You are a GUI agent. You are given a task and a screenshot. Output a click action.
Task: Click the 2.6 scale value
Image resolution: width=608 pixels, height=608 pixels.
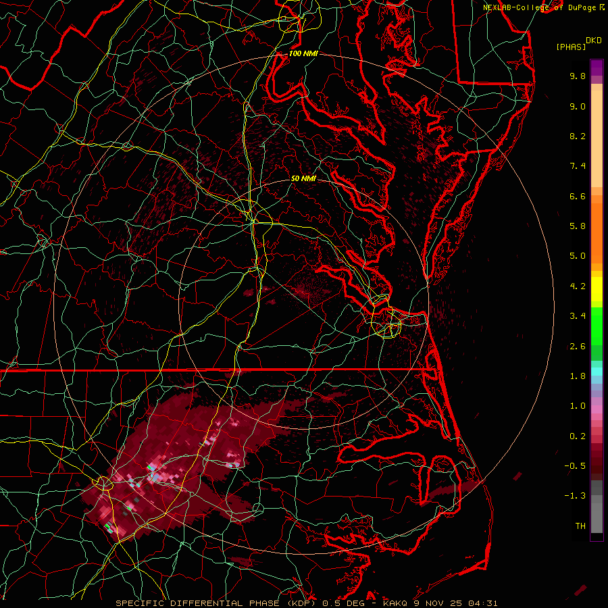tap(578, 347)
